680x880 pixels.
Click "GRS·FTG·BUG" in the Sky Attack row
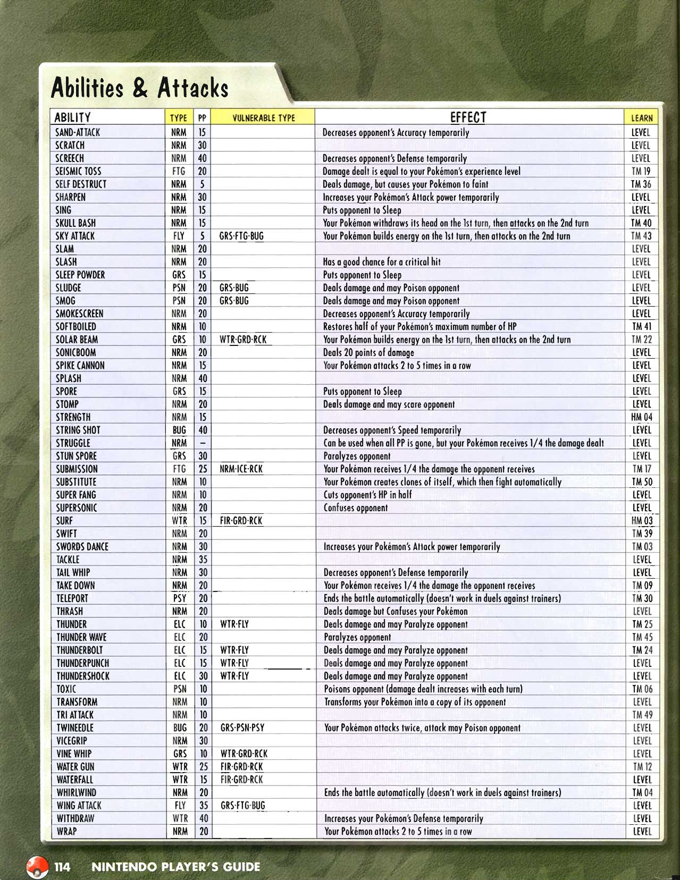point(241,236)
